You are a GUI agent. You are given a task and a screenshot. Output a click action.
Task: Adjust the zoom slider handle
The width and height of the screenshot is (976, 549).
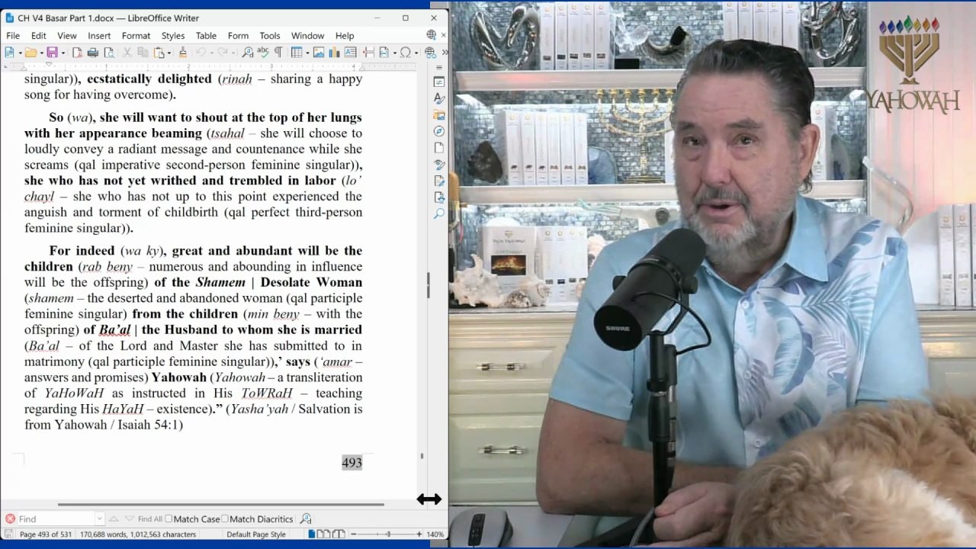tap(388, 534)
